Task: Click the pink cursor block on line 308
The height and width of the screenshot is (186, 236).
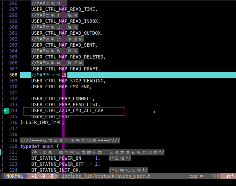Action: (64, 75)
